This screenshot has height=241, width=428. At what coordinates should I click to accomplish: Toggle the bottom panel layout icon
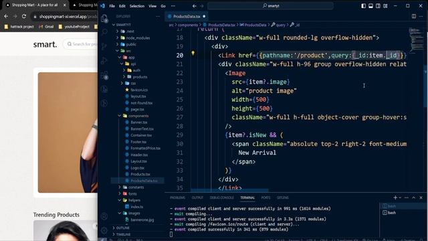370,6
